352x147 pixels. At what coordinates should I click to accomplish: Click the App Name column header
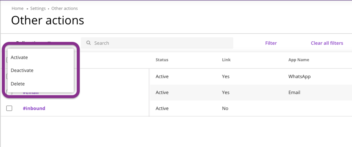[298, 60]
